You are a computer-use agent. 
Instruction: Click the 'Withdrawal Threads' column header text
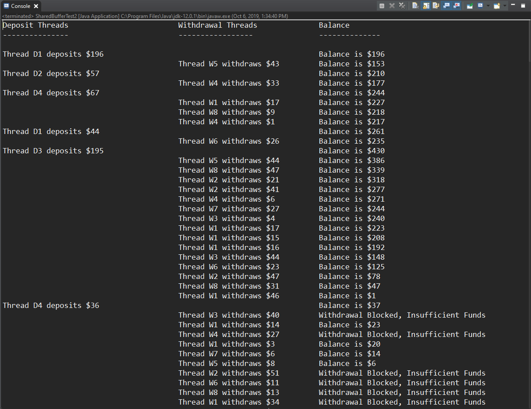(217, 25)
